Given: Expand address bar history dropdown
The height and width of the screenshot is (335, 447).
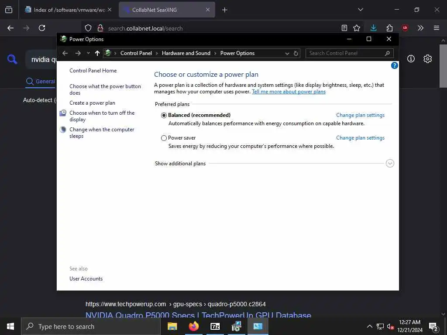Looking at the screenshot, I should coord(287,53).
